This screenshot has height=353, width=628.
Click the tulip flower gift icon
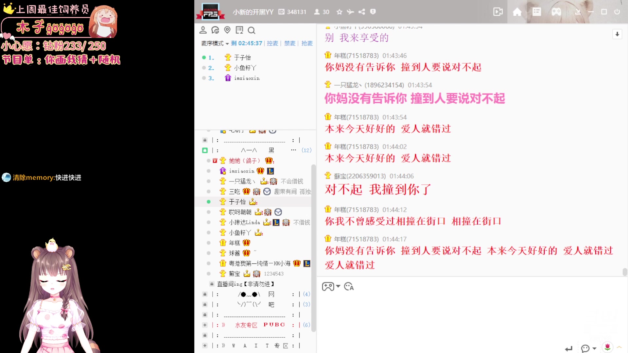[607, 347]
